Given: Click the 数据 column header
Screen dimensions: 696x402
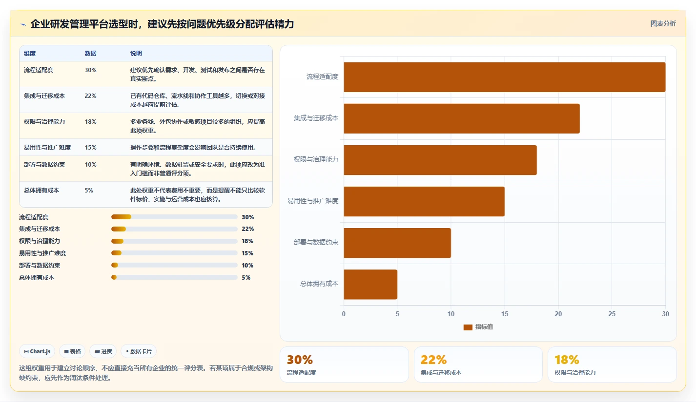Looking at the screenshot, I should [90, 54].
